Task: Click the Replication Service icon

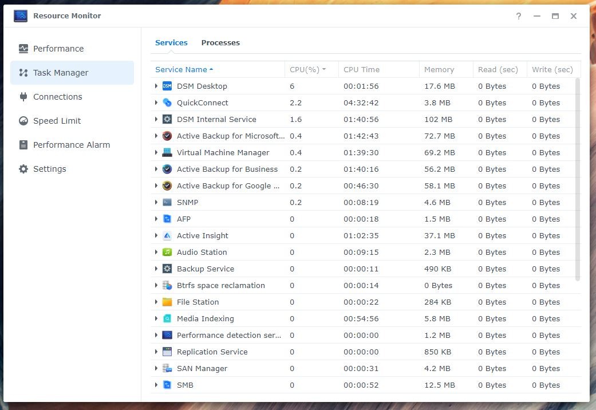Action: (167, 352)
